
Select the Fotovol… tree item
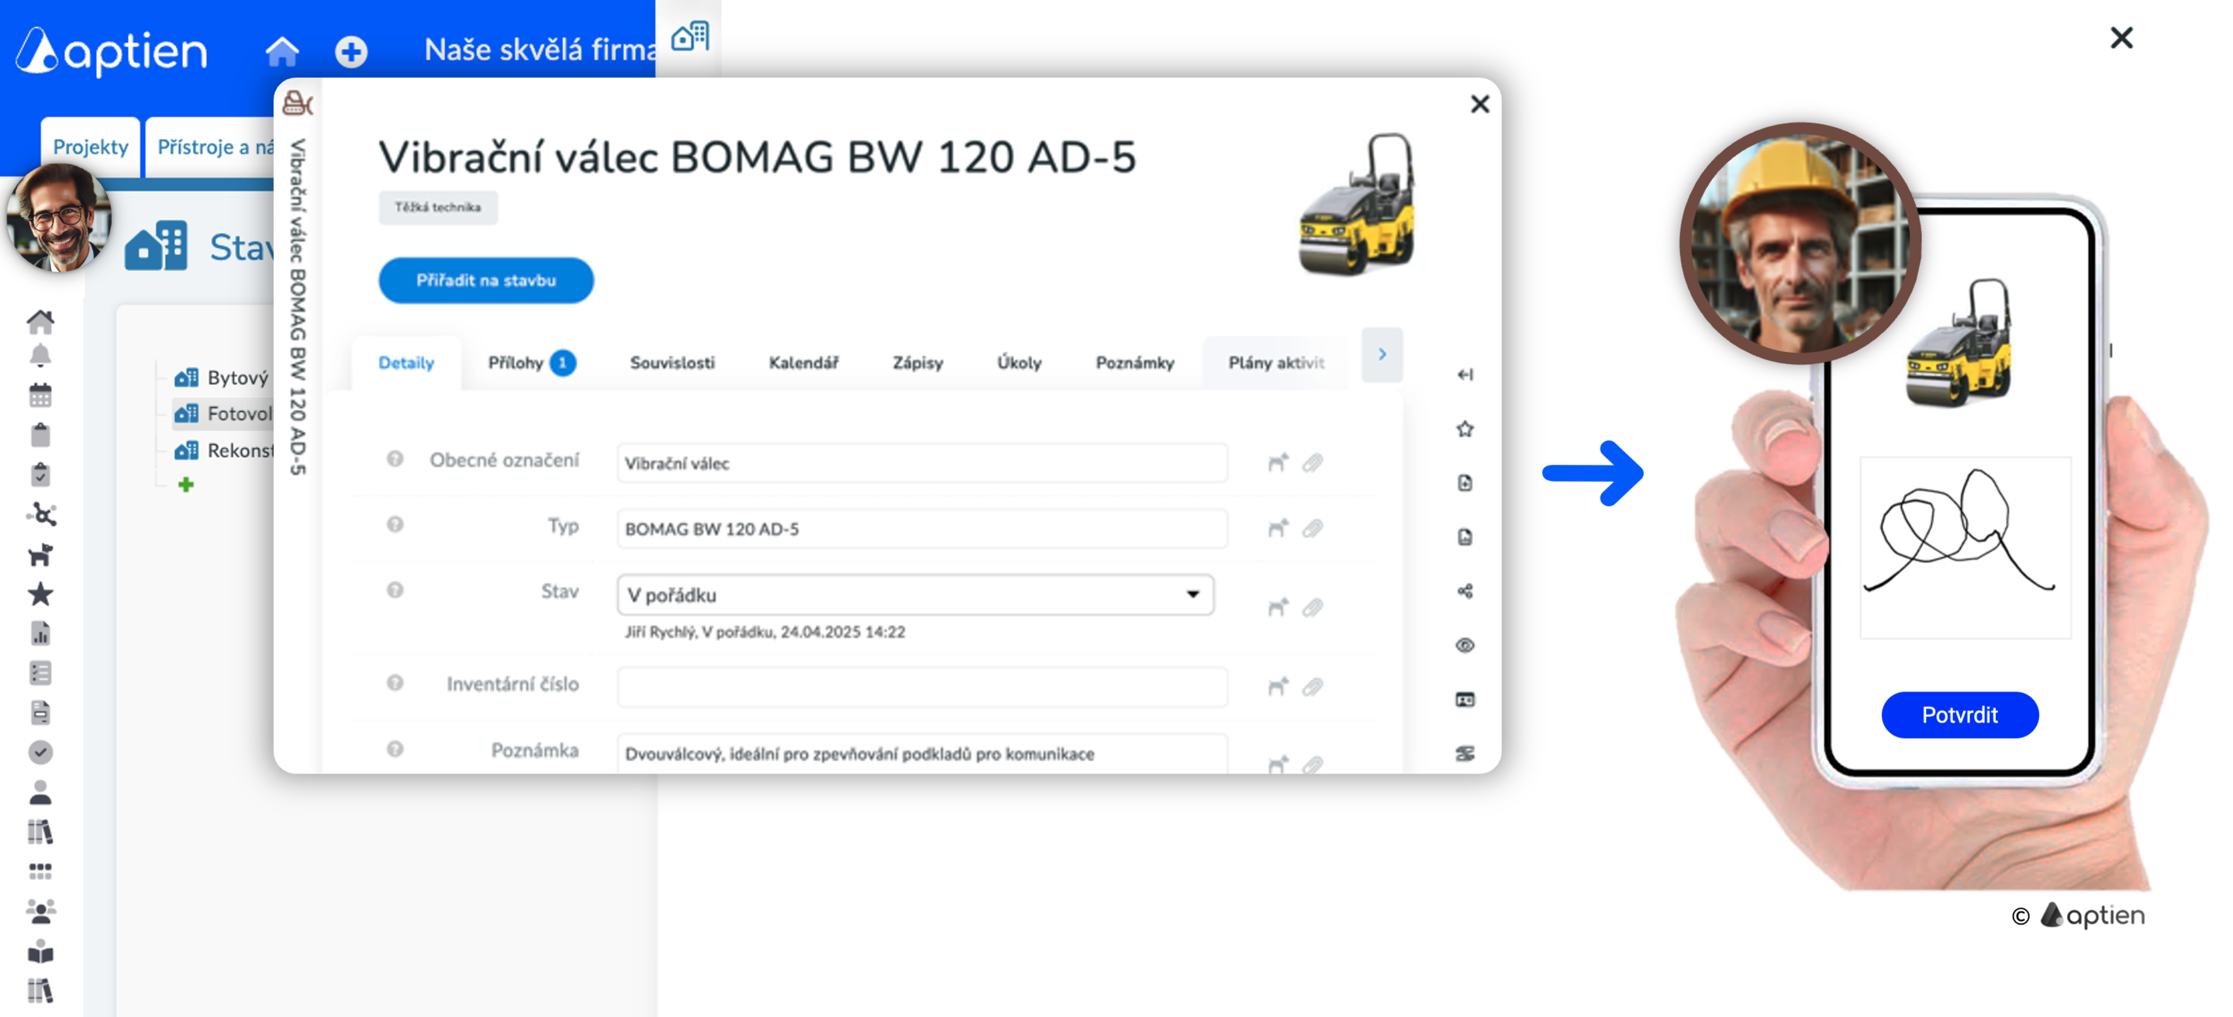223,413
